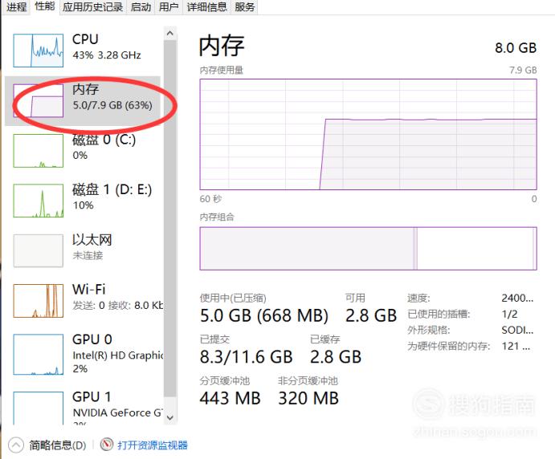The width and height of the screenshot is (555, 459).
Task: Click the sidebar scroll-up arrow
Action: click(x=170, y=33)
